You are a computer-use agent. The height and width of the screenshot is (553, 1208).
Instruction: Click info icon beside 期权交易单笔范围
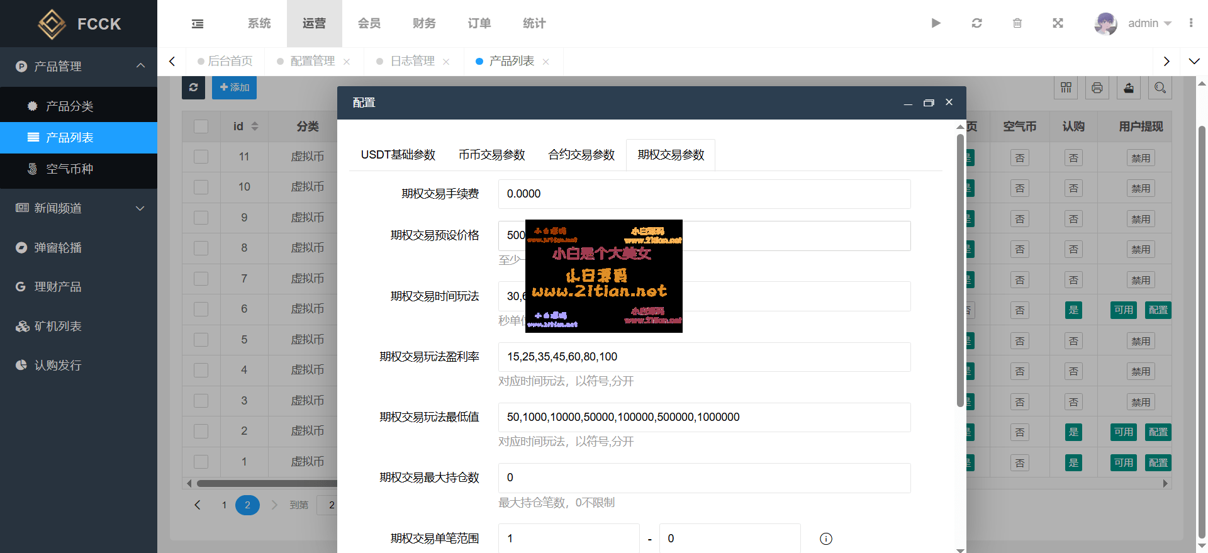[x=826, y=539]
